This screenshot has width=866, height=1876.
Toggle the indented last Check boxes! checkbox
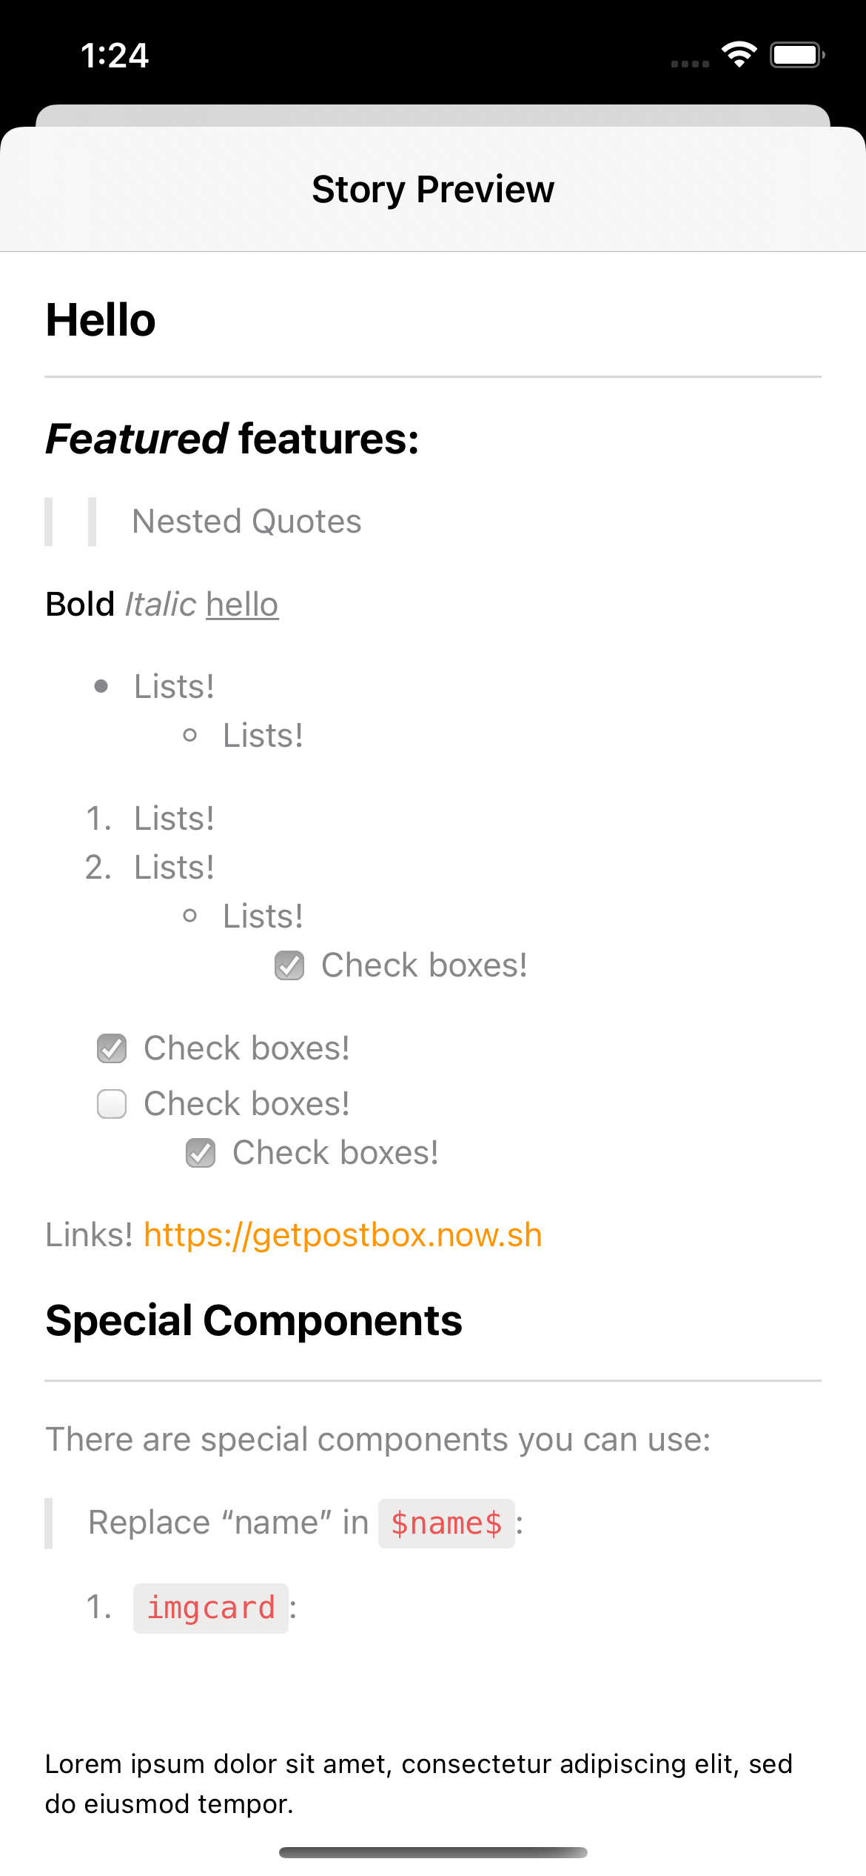point(201,1154)
